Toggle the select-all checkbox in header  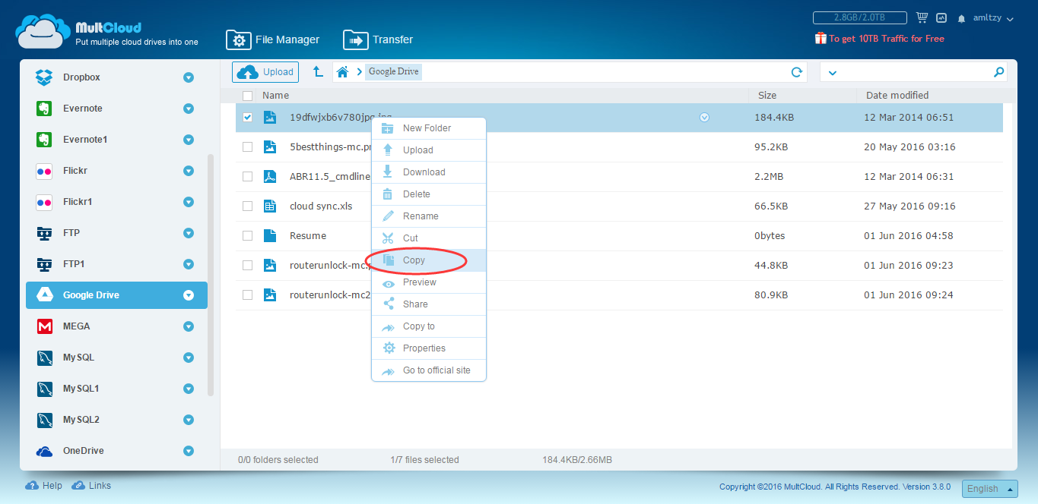247,96
